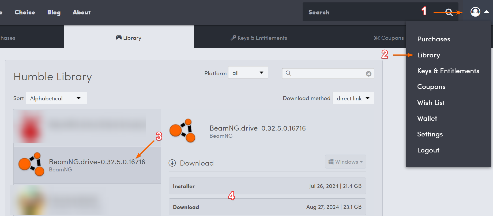The image size is (493, 216).
Task: Open the user account avatar menu
Action: (x=475, y=12)
